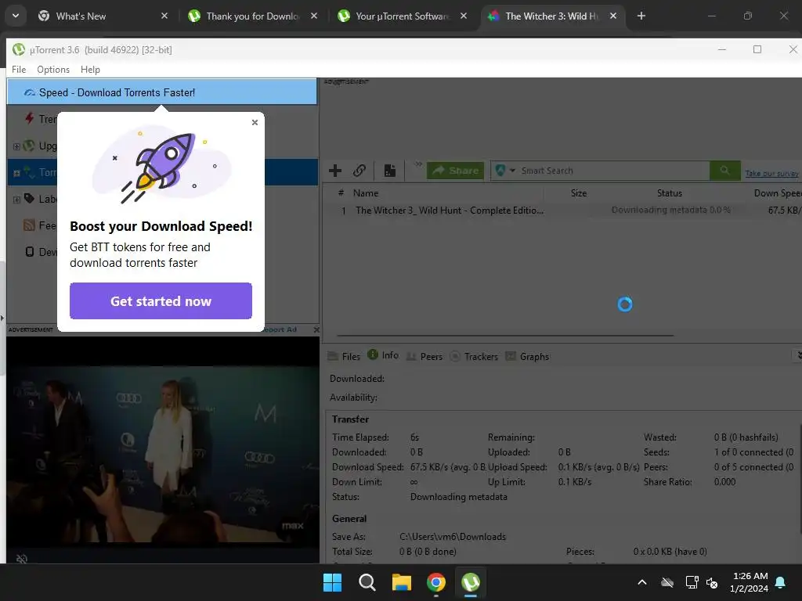Image resolution: width=802 pixels, height=601 pixels.
Task: Unmute the video ad speaker icon
Action: 21,559
